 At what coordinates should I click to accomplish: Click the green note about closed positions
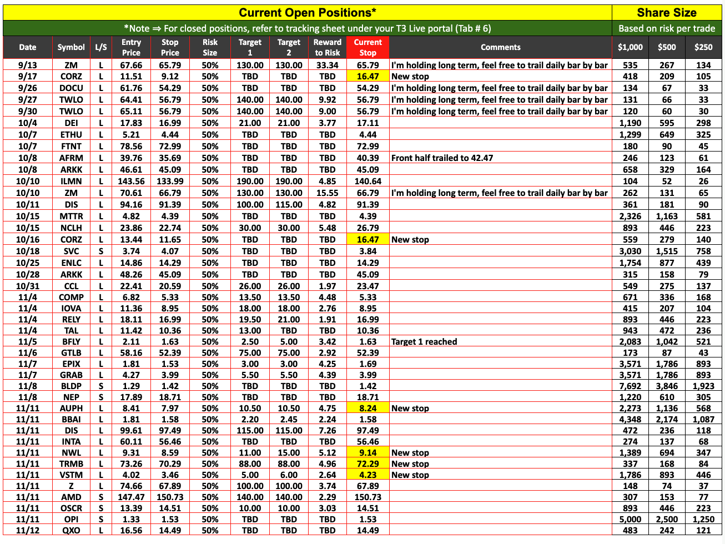(307, 28)
